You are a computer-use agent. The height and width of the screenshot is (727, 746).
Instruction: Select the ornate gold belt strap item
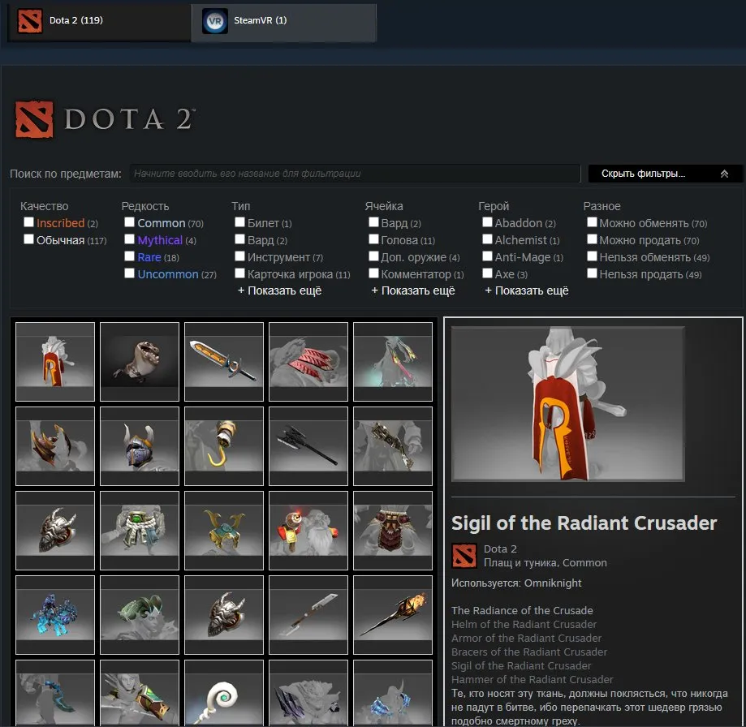(x=393, y=446)
